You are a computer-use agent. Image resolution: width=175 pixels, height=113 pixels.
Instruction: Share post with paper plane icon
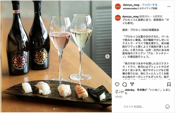pos(132,84)
